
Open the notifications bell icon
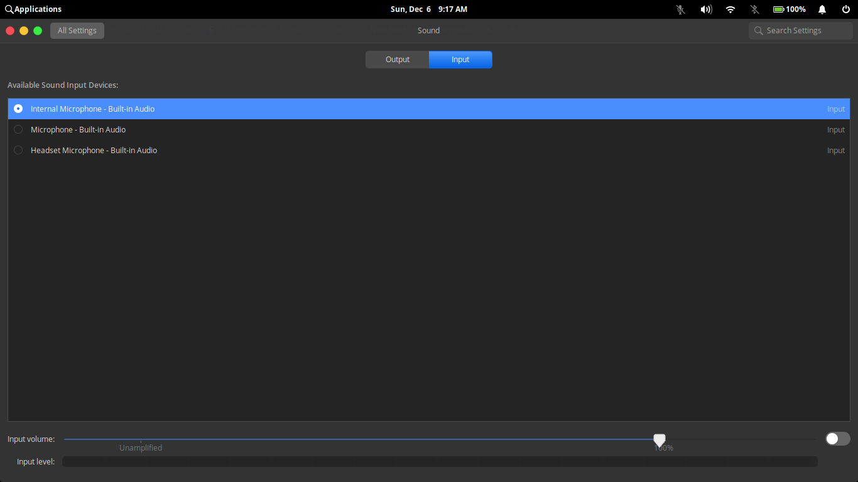click(x=822, y=9)
